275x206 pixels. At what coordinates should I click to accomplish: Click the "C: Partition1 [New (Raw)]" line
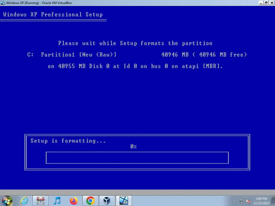coord(137,55)
